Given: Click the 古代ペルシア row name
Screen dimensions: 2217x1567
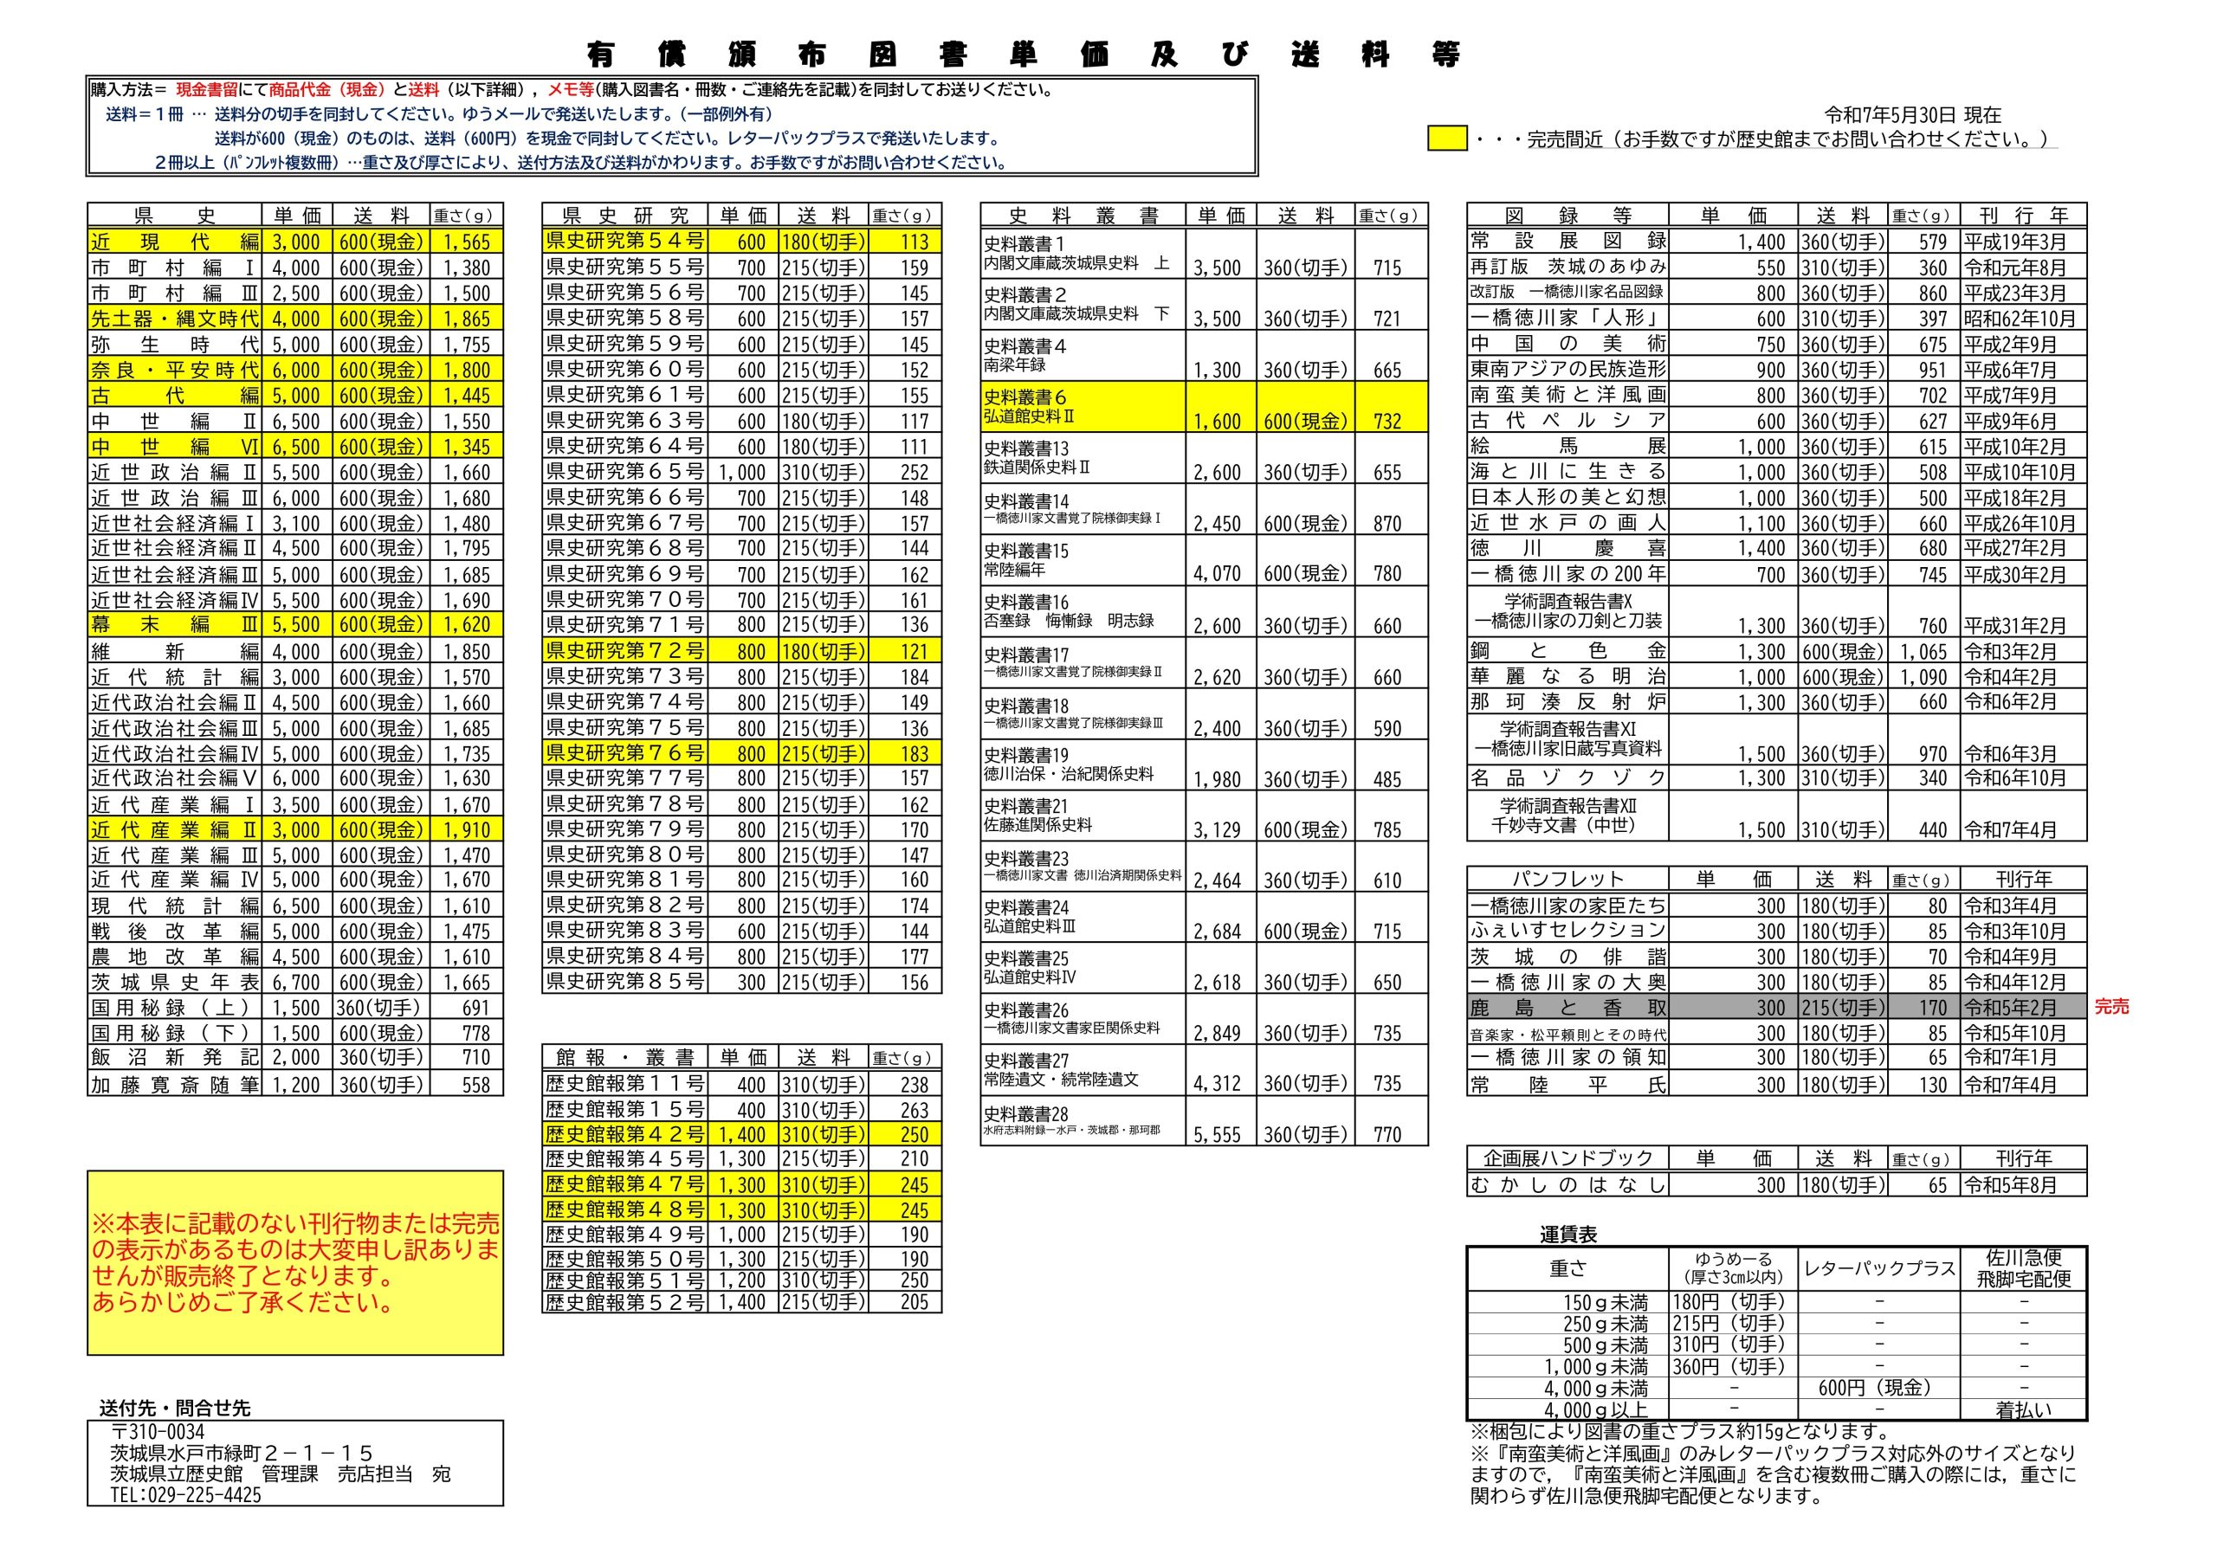Looking at the screenshot, I should [x=1568, y=421].
